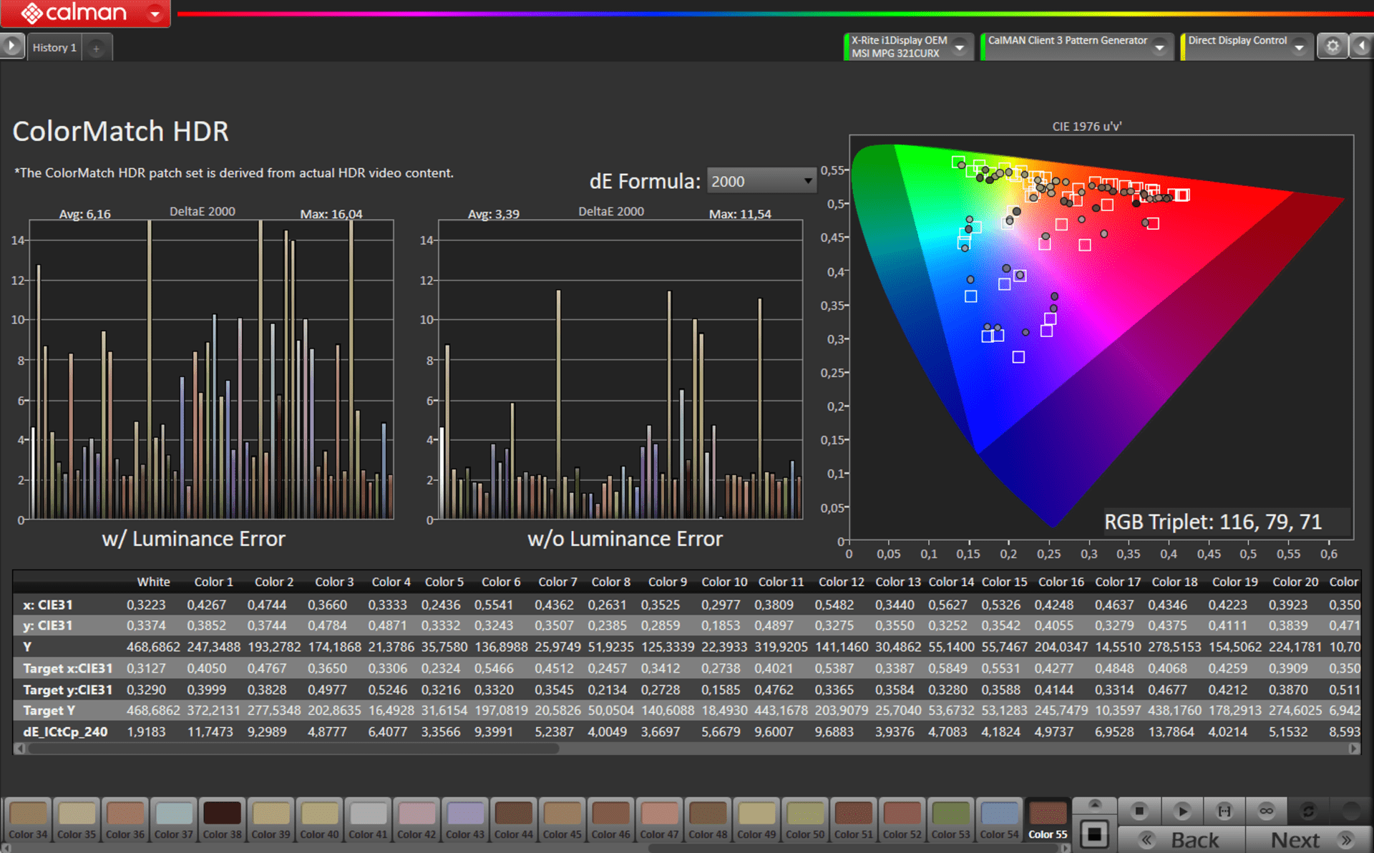Select the Color 48 swatch

pyautogui.click(x=708, y=820)
